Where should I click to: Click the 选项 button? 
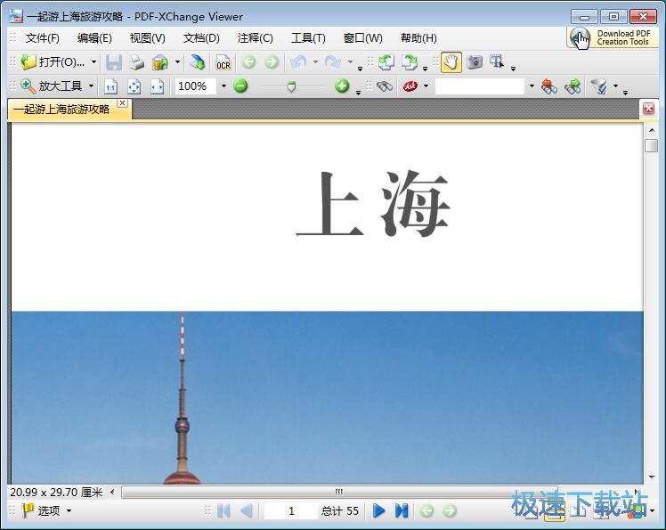[41, 510]
